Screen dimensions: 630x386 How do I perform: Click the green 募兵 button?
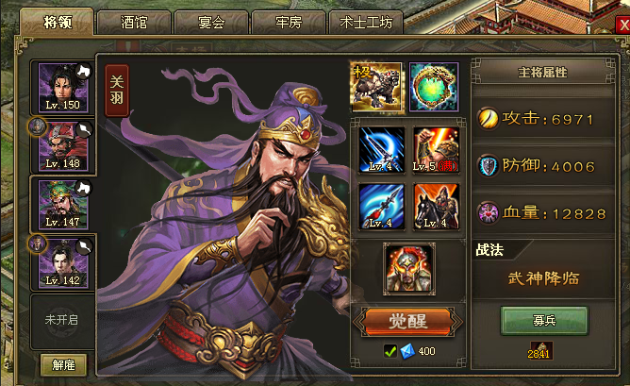(544, 321)
